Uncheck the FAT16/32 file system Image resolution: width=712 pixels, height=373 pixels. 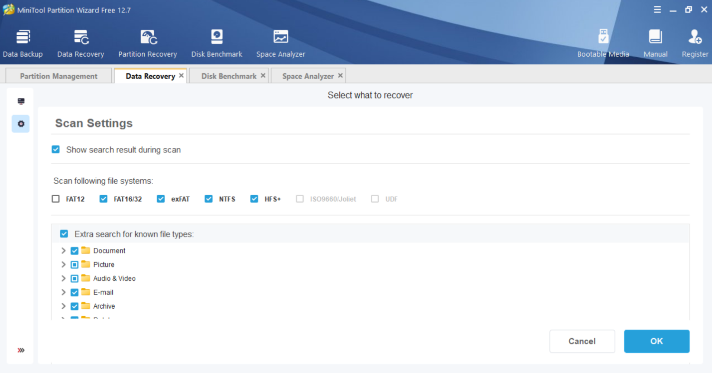(x=103, y=199)
